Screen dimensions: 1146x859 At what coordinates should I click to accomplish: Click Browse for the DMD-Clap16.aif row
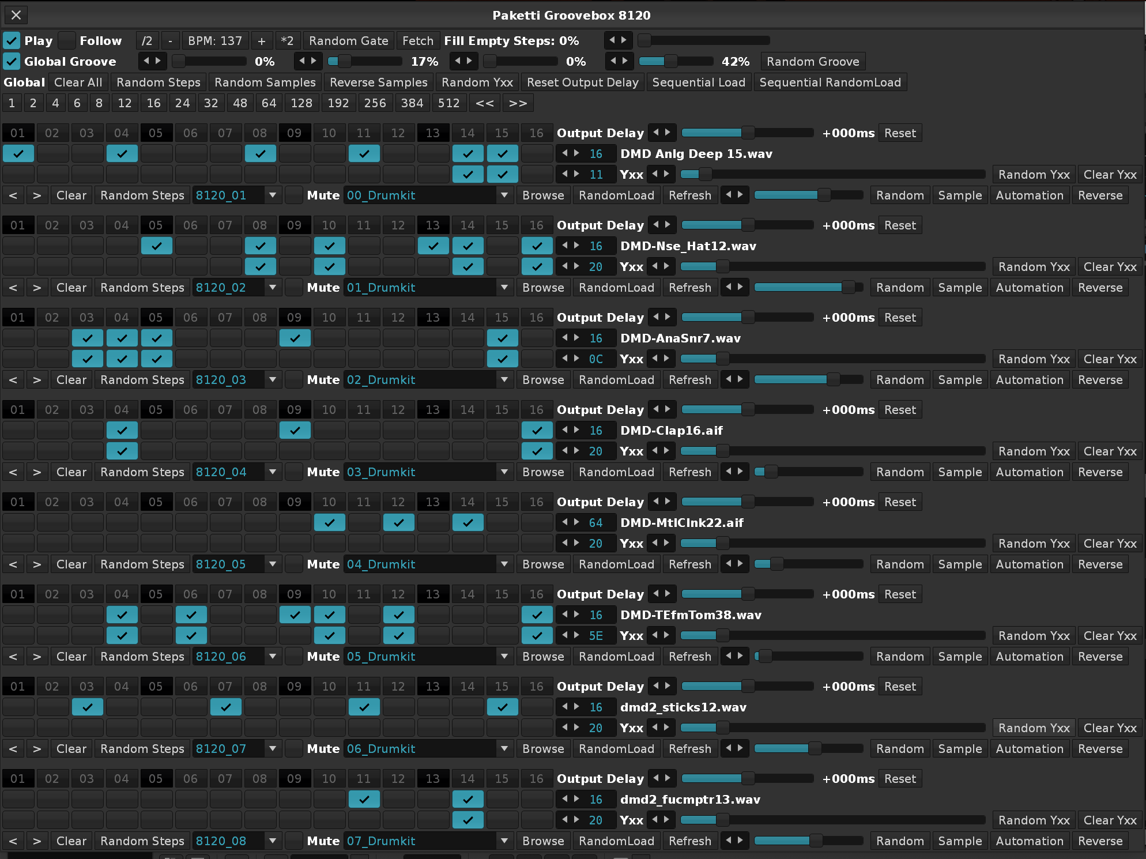(x=543, y=472)
